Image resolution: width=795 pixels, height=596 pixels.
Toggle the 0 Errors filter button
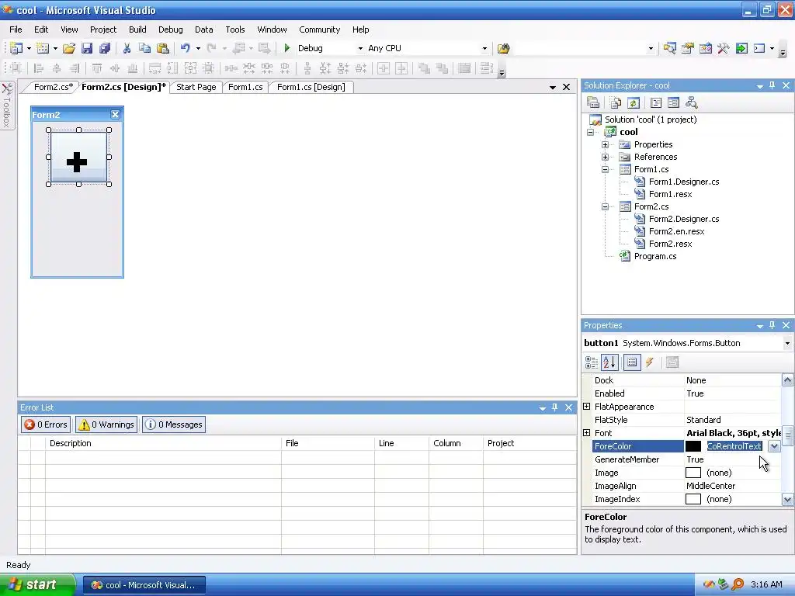tap(46, 424)
